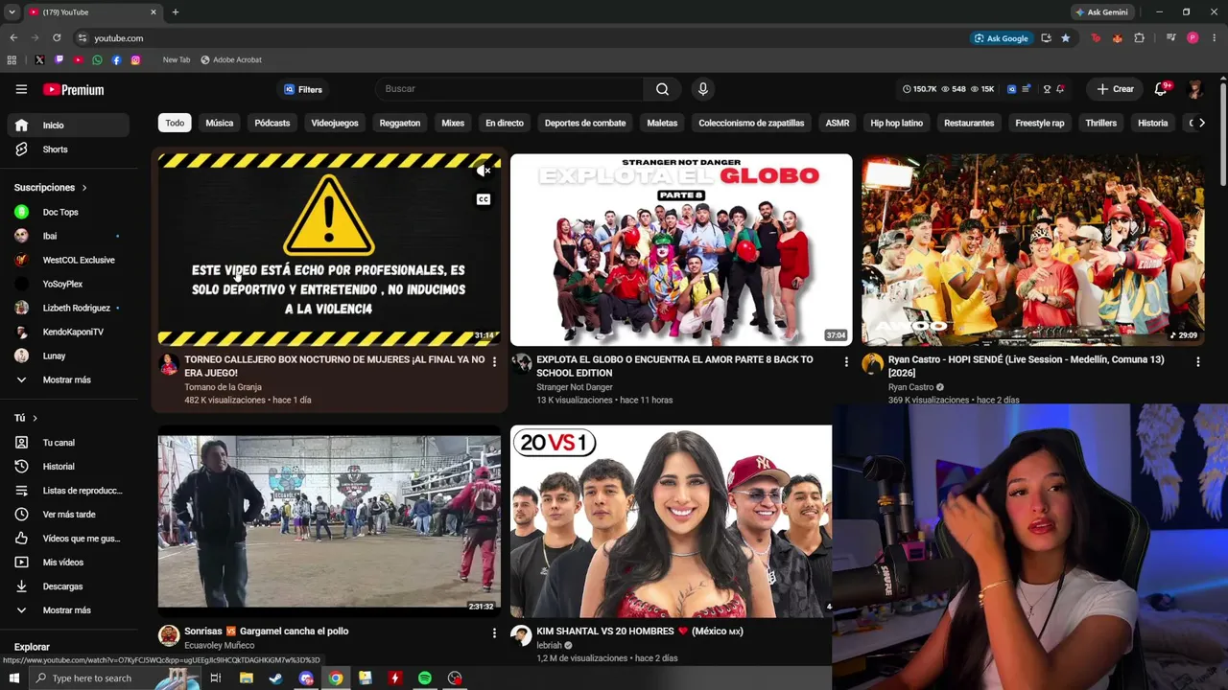Open Task View on the taskbar

tap(216, 678)
